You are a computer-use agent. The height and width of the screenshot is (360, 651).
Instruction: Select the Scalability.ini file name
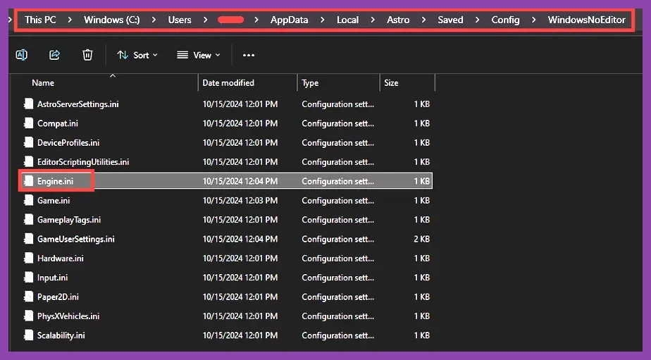[61, 335]
